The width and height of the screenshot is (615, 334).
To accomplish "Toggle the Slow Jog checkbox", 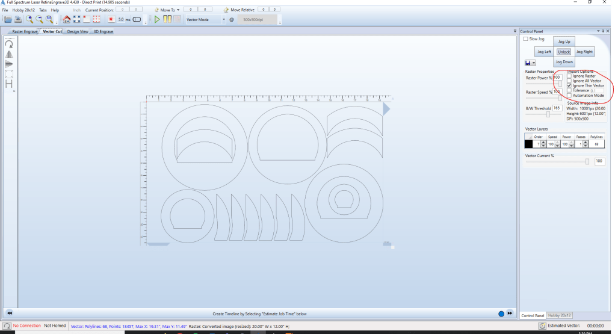I will click(x=525, y=39).
